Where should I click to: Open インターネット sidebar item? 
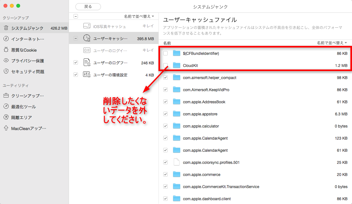tap(34, 39)
